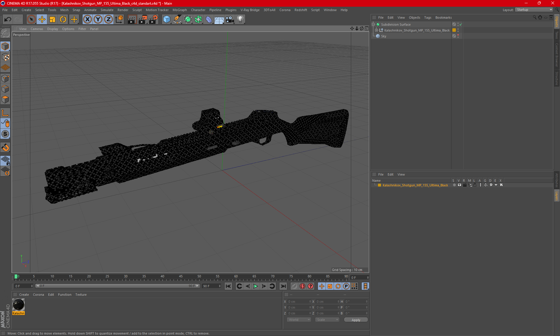Select Points mode in left palette
The height and width of the screenshot is (336, 560).
[x=5, y=78]
